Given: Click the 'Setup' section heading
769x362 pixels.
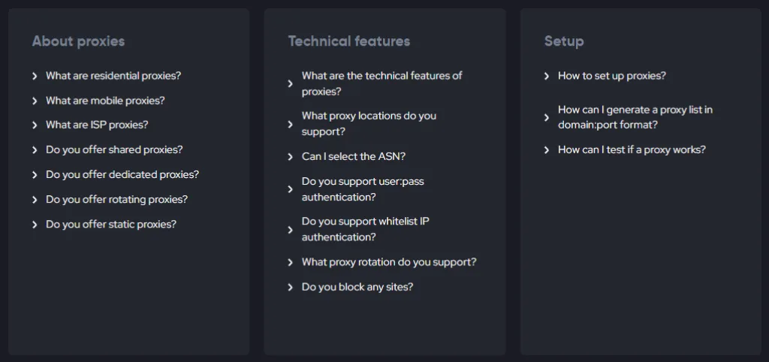Looking at the screenshot, I should 564,41.
